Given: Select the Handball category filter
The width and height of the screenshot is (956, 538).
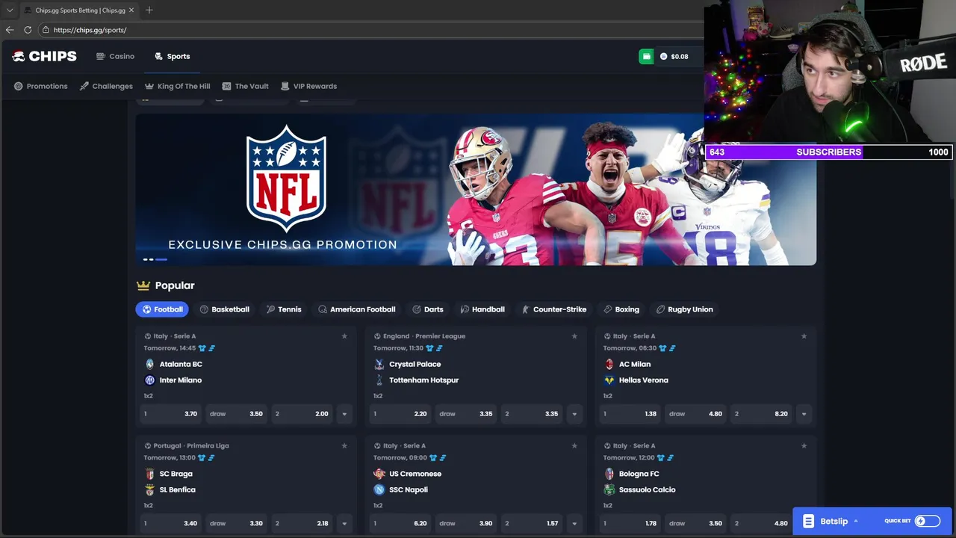Looking at the screenshot, I should pyautogui.click(x=482, y=309).
